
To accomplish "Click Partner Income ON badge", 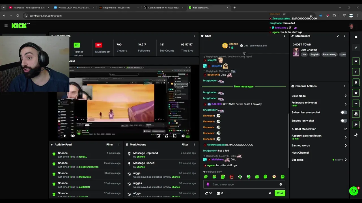I will 77,45.
